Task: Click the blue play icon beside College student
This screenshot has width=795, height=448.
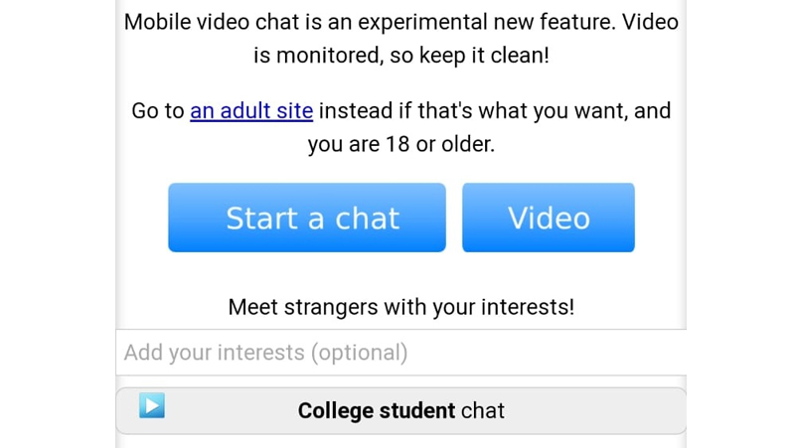Action: [152, 405]
